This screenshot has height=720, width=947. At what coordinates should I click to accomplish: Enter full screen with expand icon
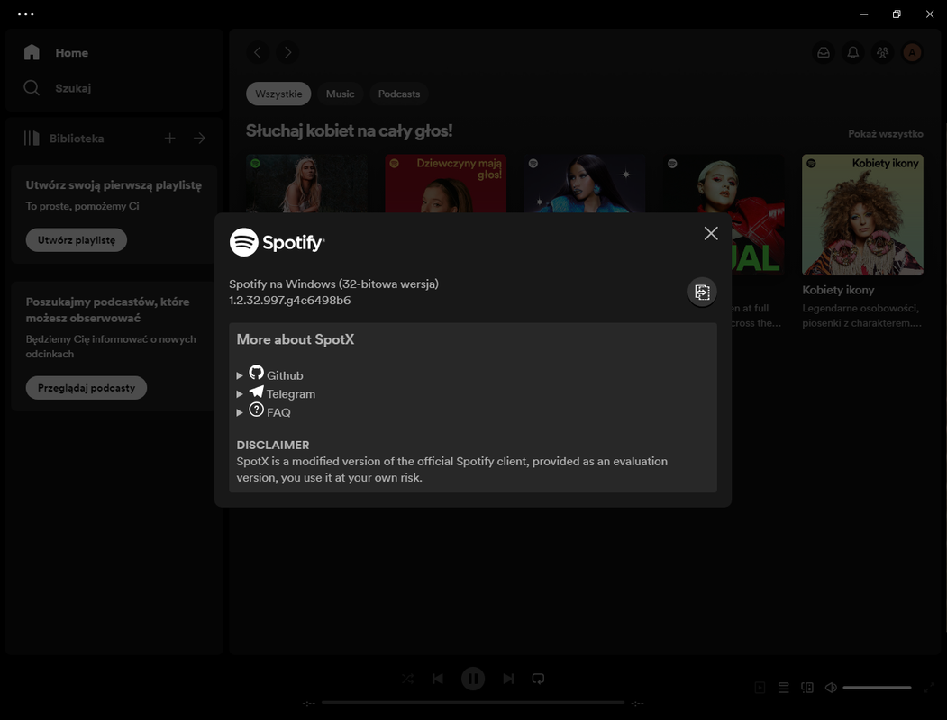[929, 688]
